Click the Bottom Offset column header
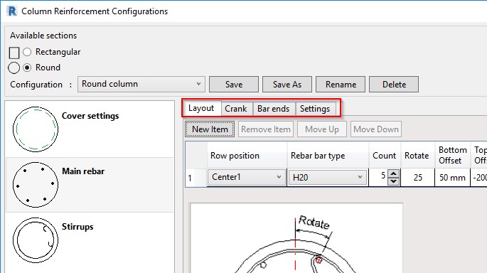 [x=453, y=155]
